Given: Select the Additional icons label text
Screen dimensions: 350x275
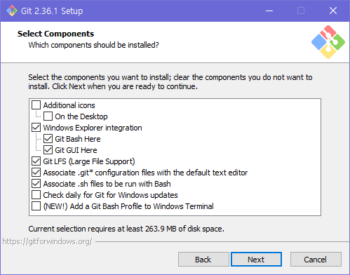Looking at the screenshot, I should point(69,105).
